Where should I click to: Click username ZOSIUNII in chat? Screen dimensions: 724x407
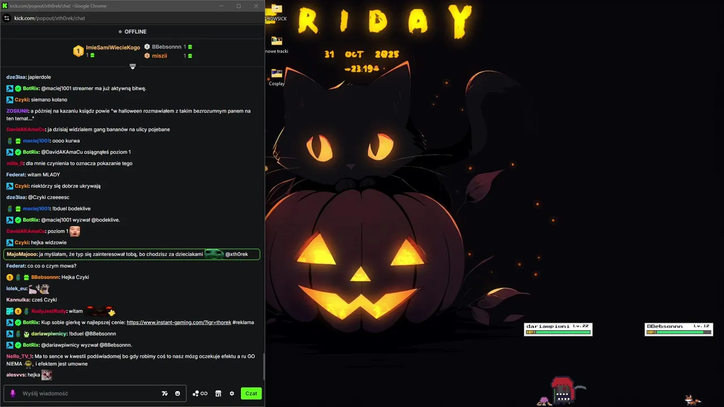tap(18, 111)
